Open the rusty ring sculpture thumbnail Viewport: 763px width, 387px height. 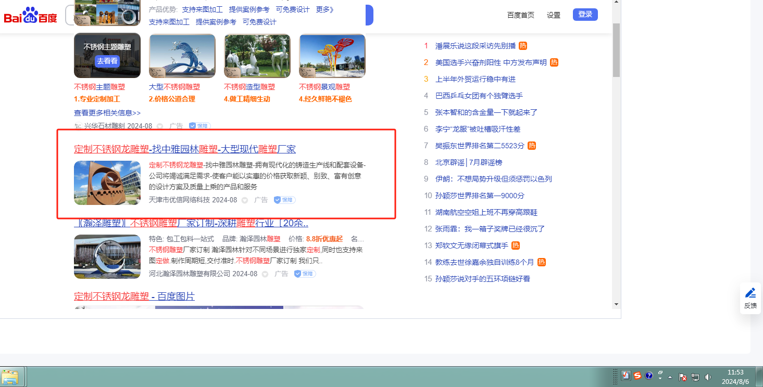point(107,183)
